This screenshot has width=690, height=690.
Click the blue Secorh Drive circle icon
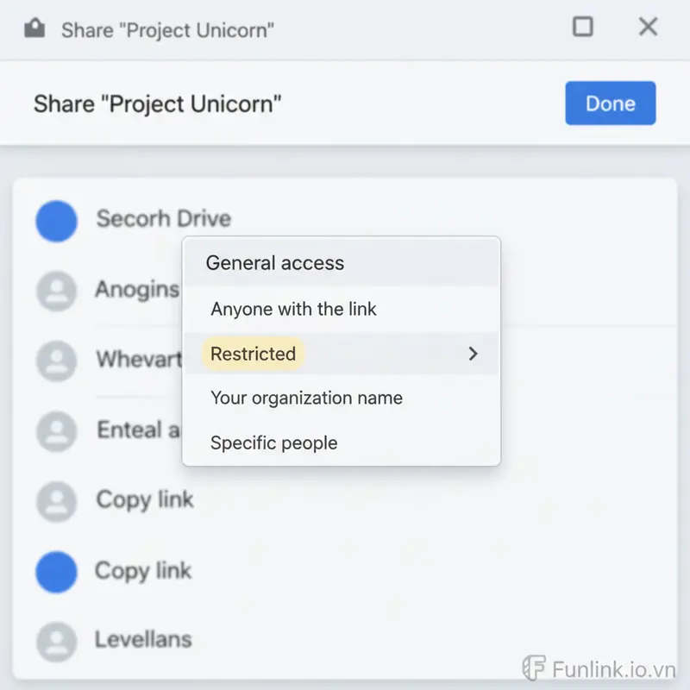[x=56, y=220]
